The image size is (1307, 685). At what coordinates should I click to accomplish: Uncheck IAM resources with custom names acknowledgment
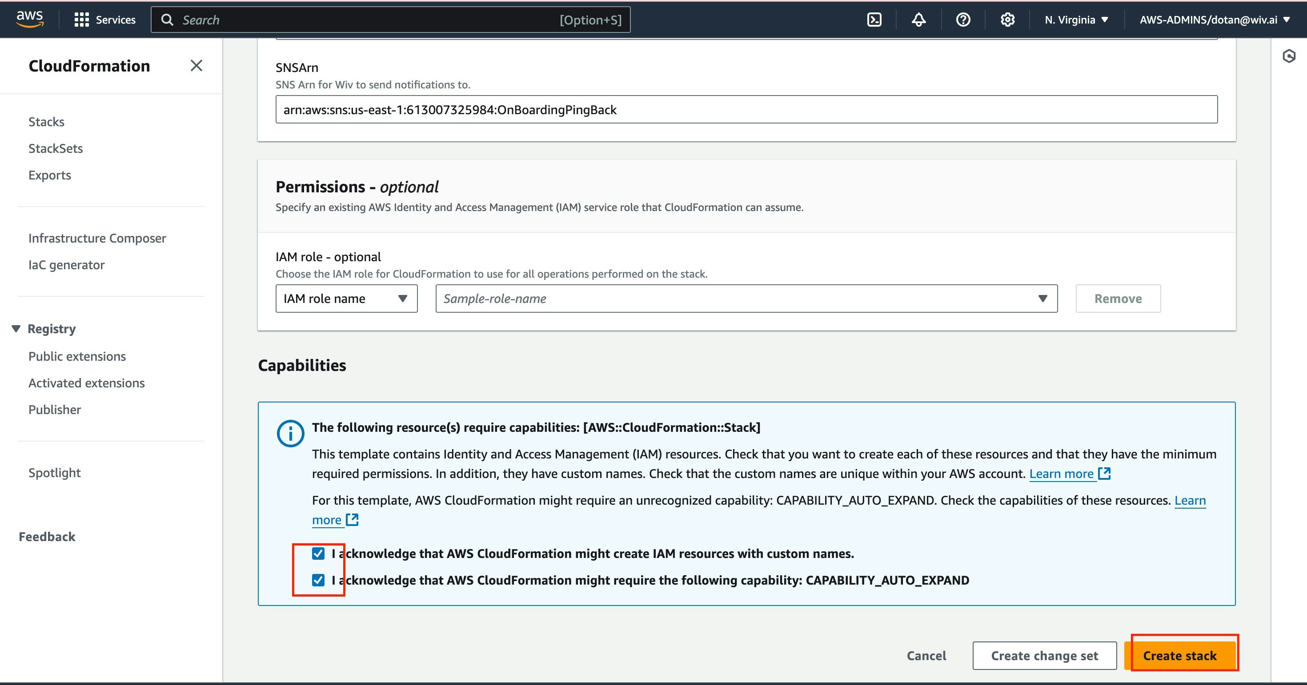[x=318, y=554]
